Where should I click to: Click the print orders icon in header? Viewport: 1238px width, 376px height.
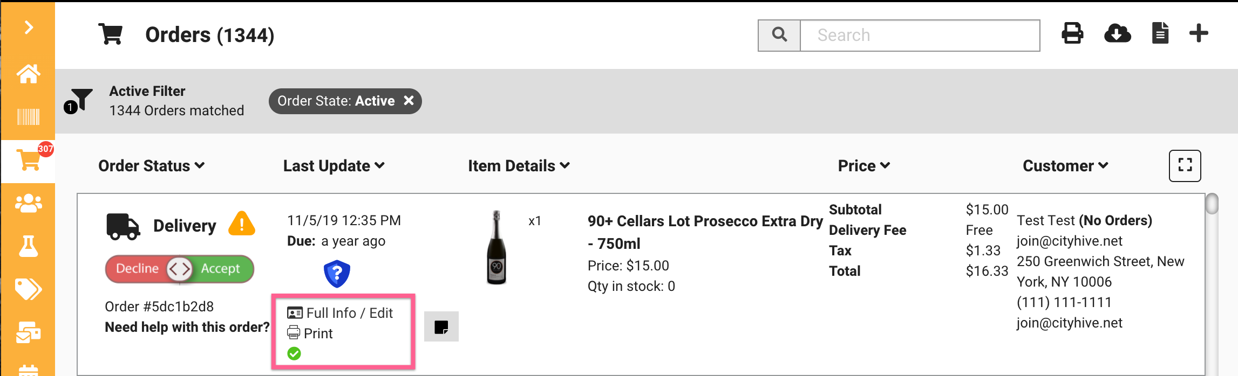point(1072,34)
